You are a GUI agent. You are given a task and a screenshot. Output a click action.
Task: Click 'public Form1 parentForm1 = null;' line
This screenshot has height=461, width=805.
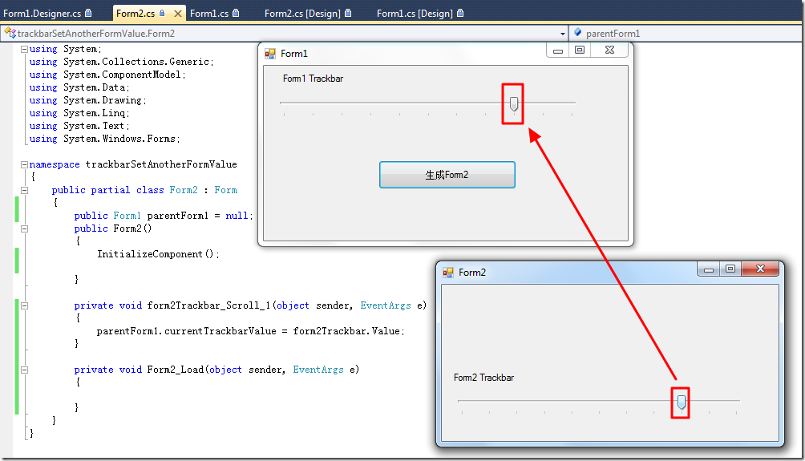[x=164, y=216]
